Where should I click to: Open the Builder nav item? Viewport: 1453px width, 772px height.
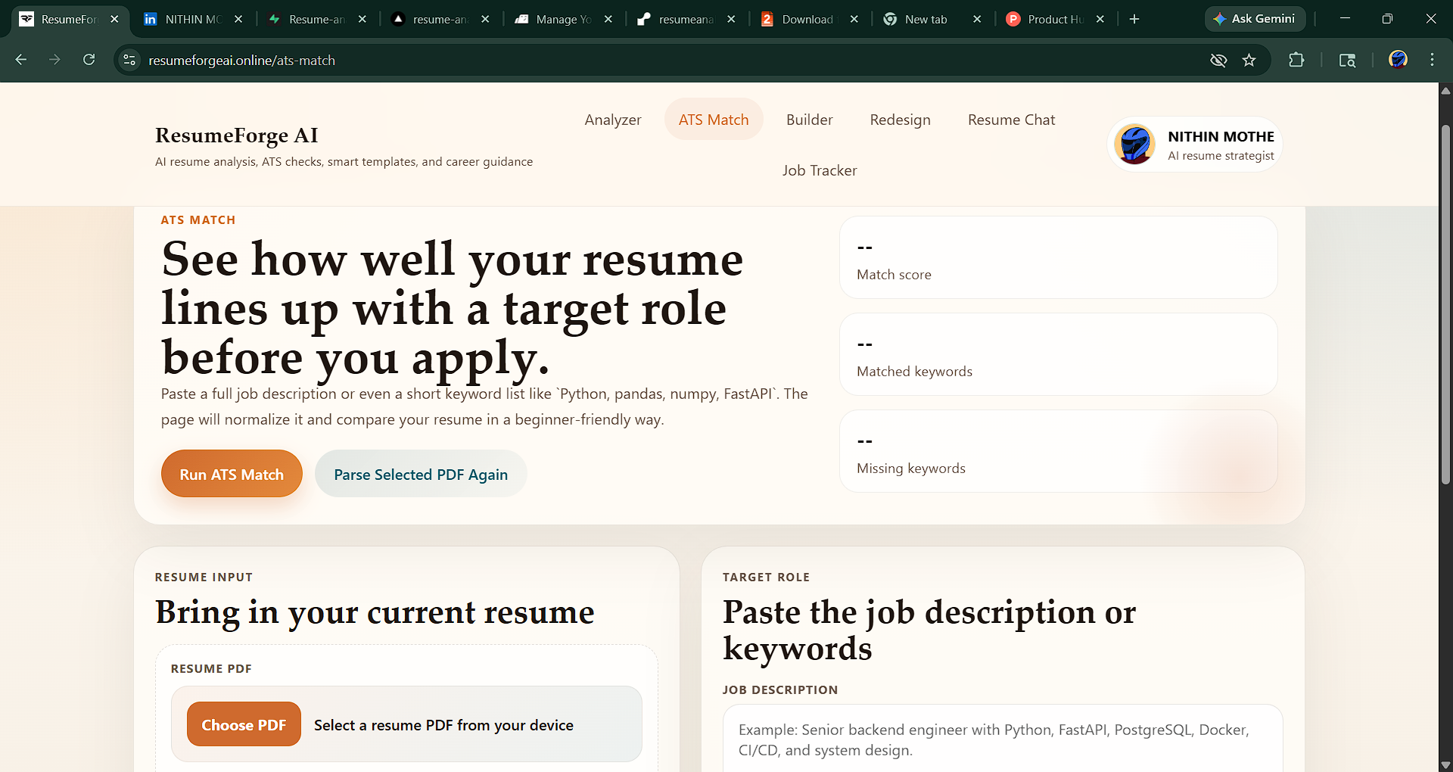point(809,120)
